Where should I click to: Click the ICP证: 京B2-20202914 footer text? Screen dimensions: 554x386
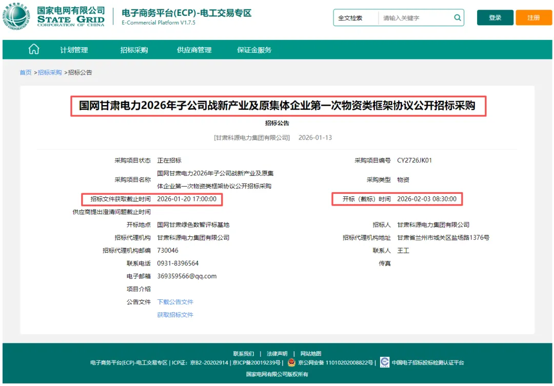200,363
